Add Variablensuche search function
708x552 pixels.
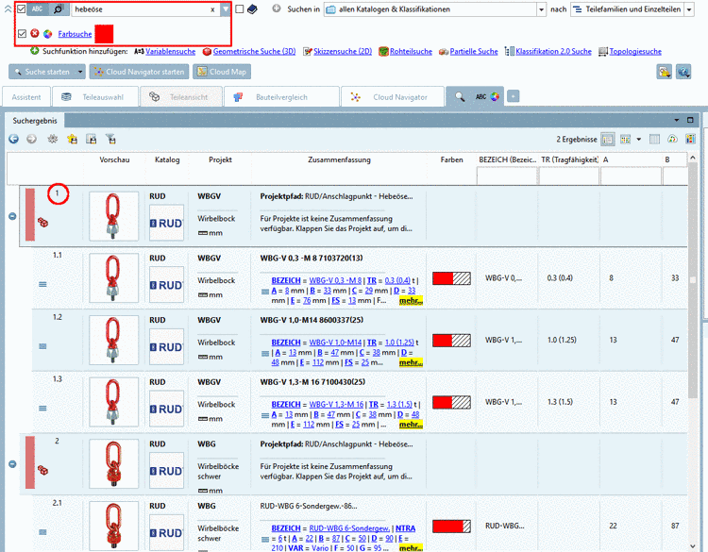170,52
